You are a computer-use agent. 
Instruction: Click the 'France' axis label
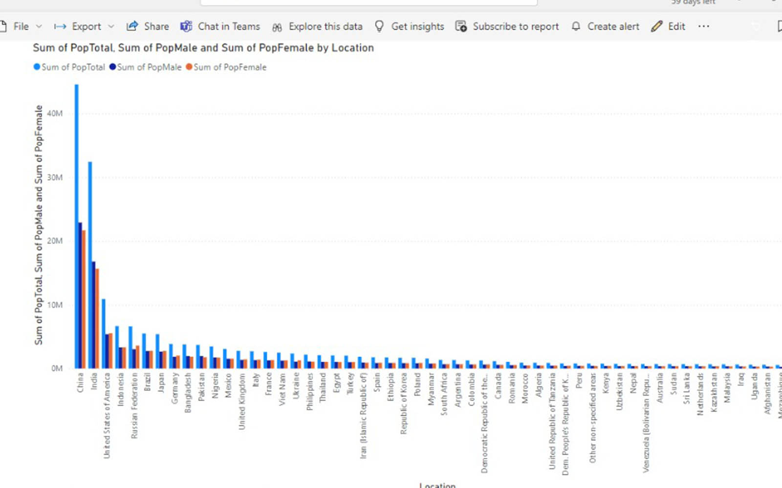pos(269,384)
